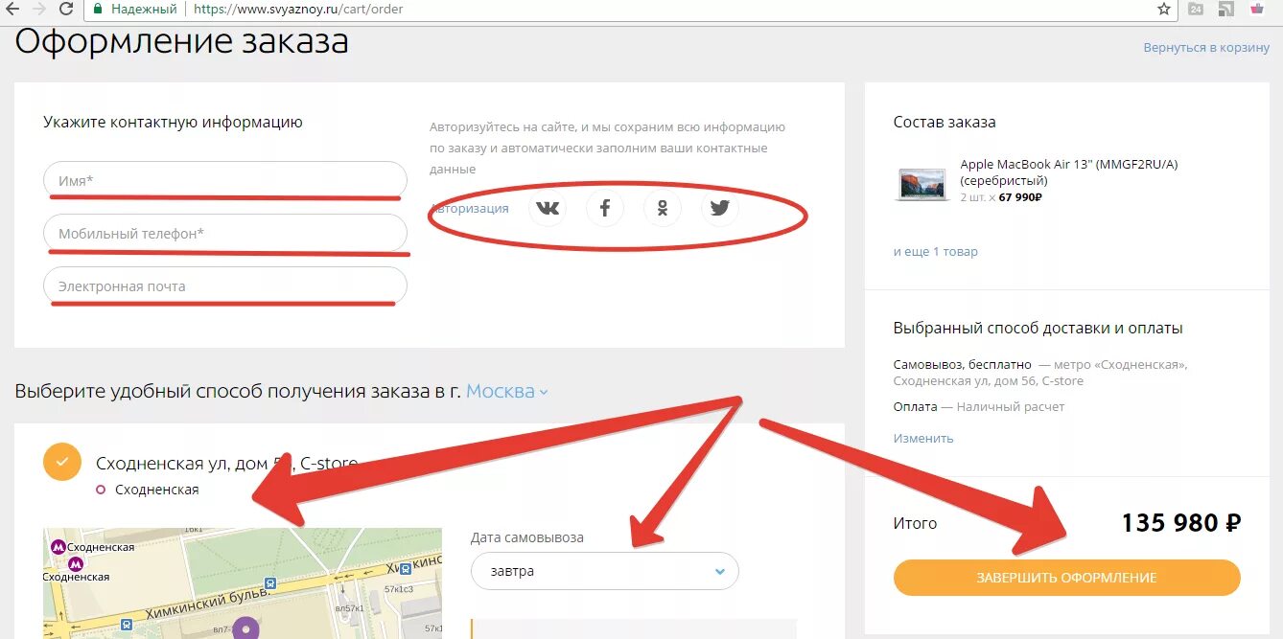This screenshot has height=639, width=1283.
Task: Open the "24" browser extension icon
Action: 1196,9
